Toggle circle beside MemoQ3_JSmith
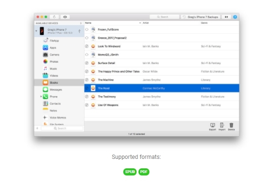The width and height of the screenshot is (276, 183). point(87,54)
